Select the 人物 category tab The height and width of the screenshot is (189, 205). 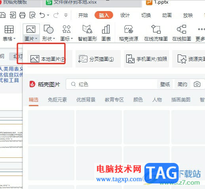tap(157, 100)
